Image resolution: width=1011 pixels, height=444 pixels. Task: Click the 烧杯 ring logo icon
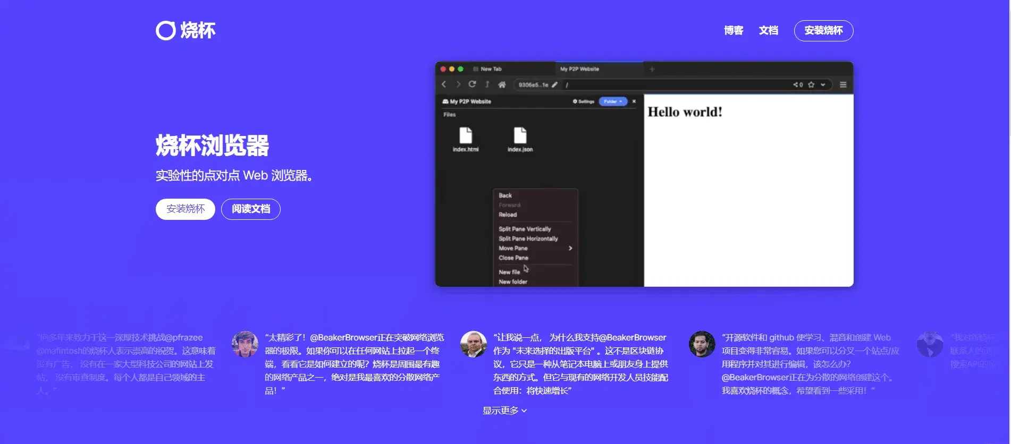(165, 30)
